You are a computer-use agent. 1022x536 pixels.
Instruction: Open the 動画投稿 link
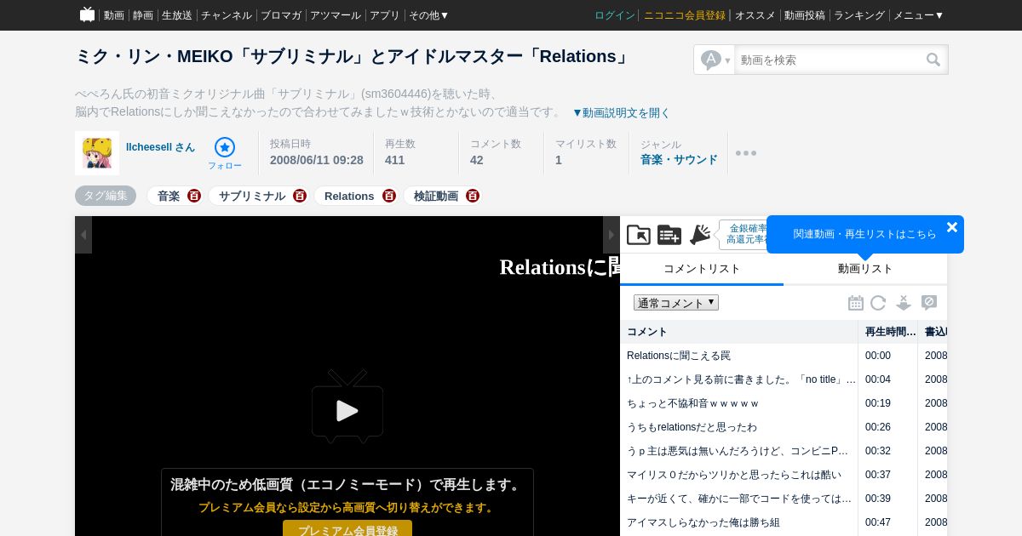point(805,15)
